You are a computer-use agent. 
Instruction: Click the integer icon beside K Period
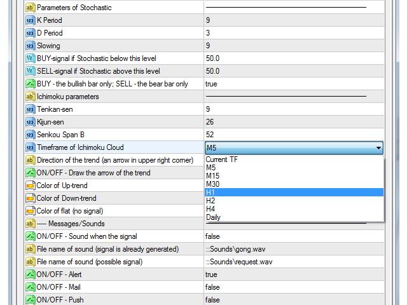(30, 20)
